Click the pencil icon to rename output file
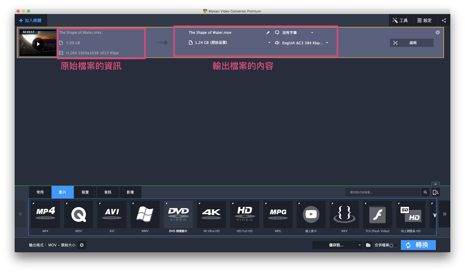Screen dimensions: 465x273 pos(268,32)
